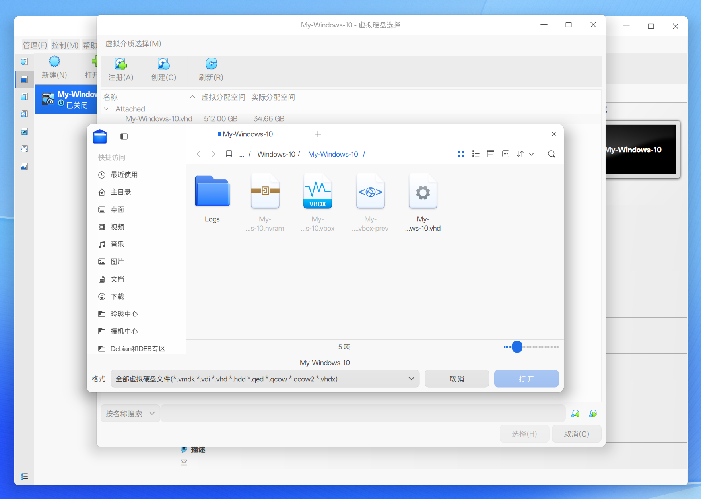Click the 选择(H) button
This screenshot has height=499, width=701.
[x=524, y=434]
